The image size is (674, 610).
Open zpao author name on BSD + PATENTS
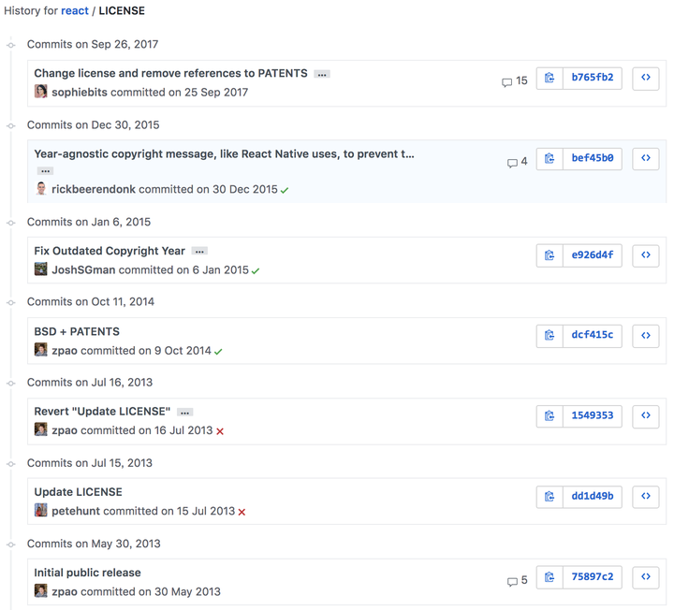[65, 351]
